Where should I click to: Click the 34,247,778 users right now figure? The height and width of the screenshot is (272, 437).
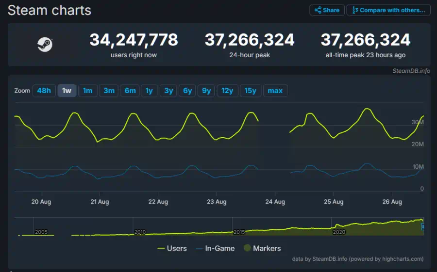click(x=134, y=40)
